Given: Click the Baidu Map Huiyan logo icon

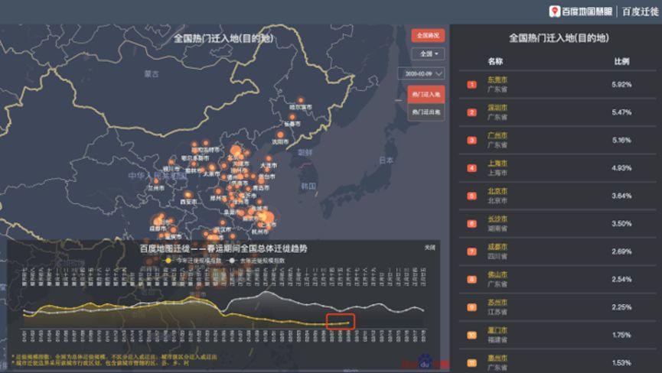Looking at the screenshot, I should click(554, 11).
